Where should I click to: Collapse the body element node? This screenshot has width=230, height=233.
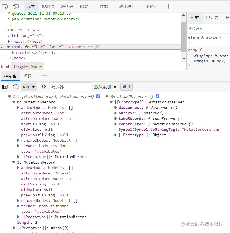[x=8, y=47]
